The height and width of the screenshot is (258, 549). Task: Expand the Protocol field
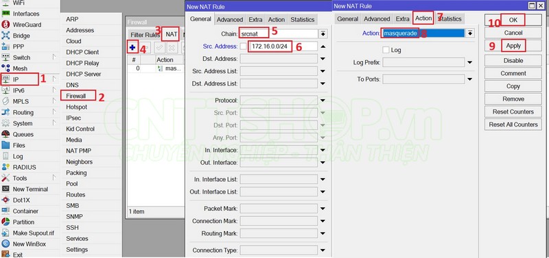(323, 101)
